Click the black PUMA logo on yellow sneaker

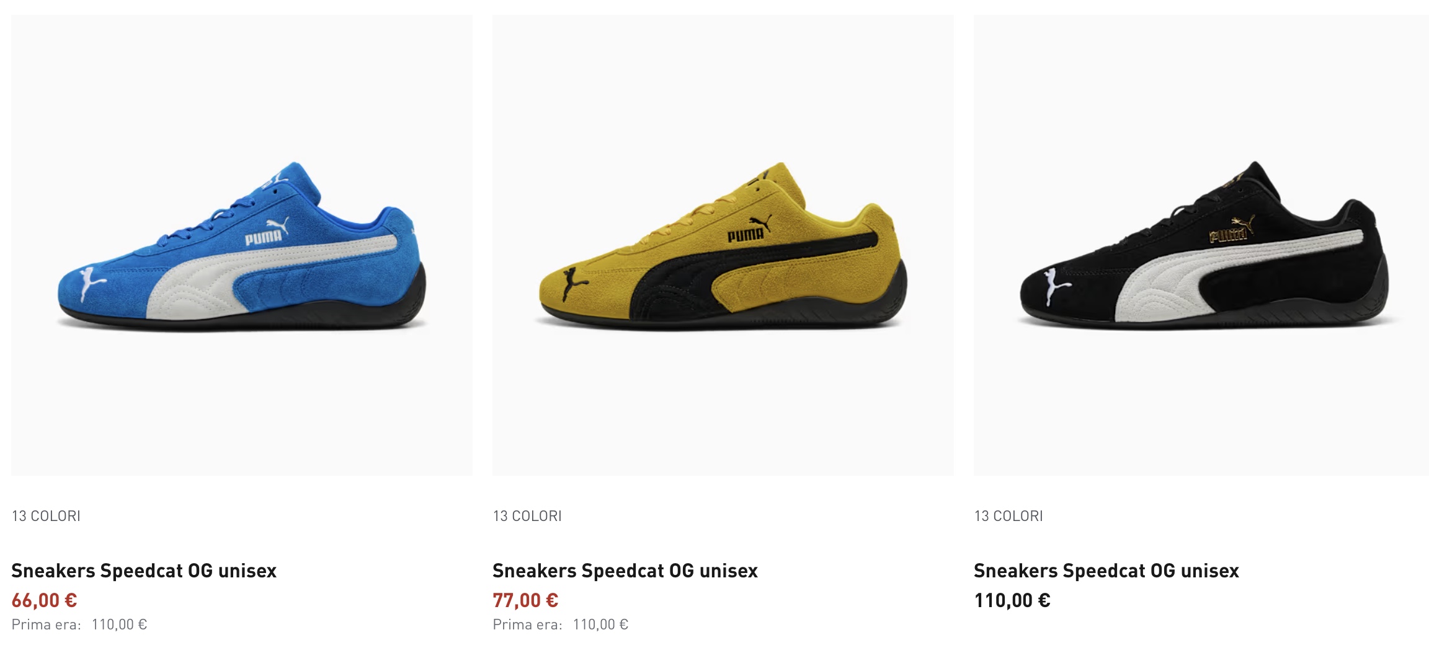click(749, 229)
